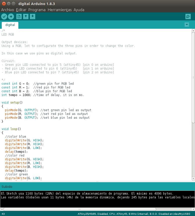Click the Verify sketch checkmark icon
This screenshot has height=216, width=195.
(x=4, y=17)
